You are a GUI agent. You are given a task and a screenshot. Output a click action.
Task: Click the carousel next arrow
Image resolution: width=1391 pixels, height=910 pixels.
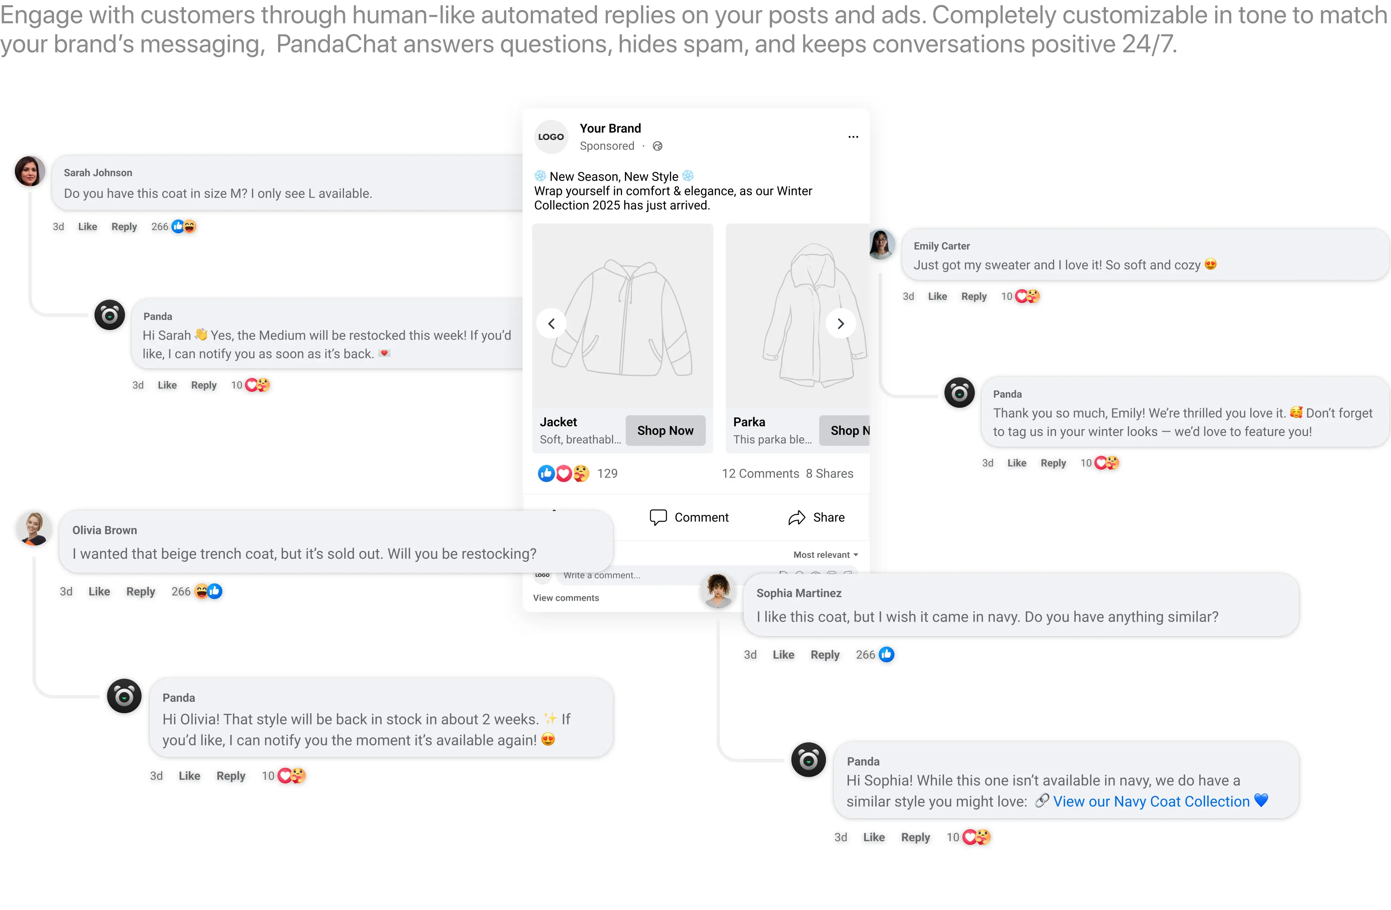(x=840, y=324)
